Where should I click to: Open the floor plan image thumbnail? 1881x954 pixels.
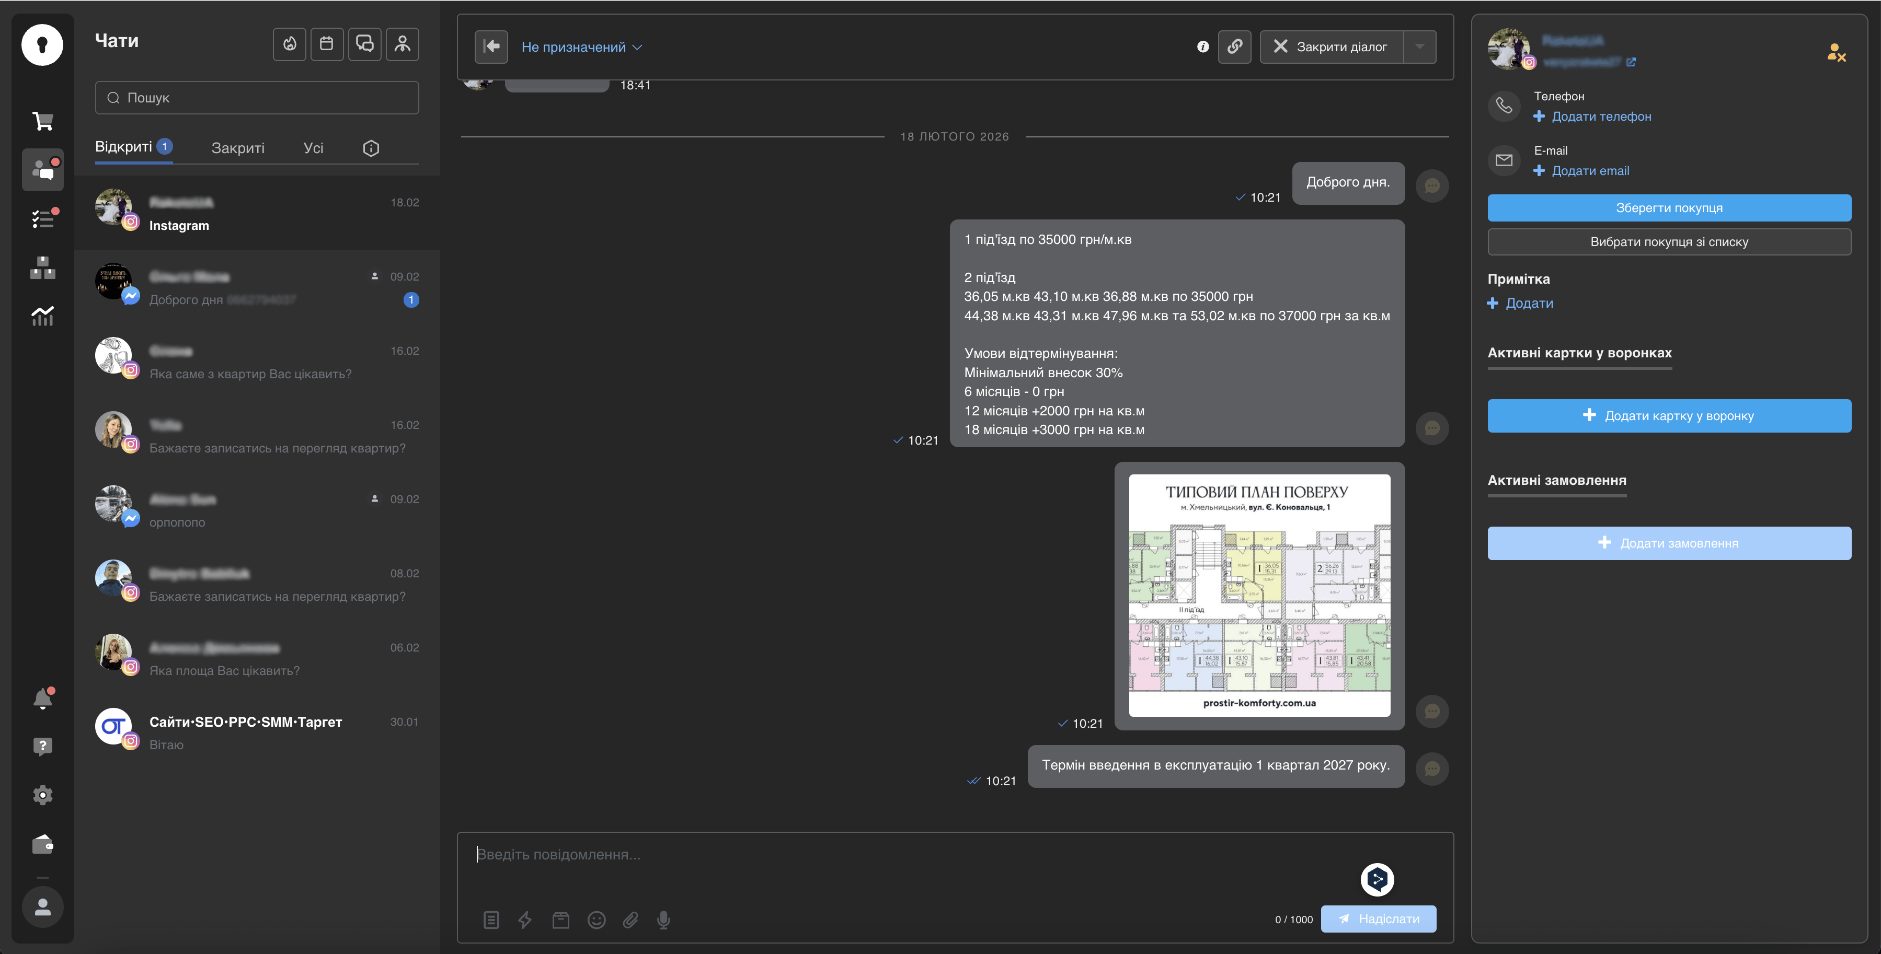[x=1259, y=595]
